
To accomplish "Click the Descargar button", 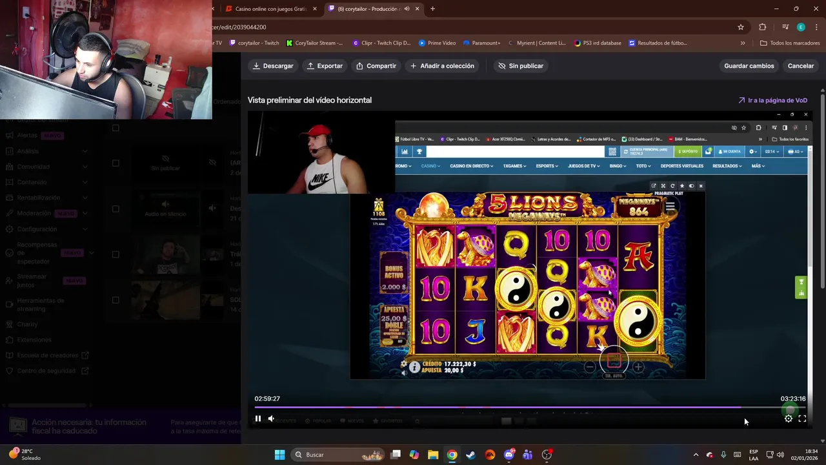I will pyautogui.click(x=273, y=66).
